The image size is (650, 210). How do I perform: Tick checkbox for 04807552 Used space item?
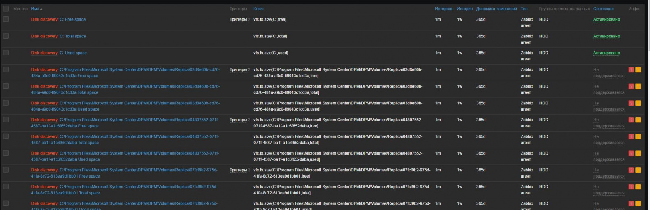6,153
